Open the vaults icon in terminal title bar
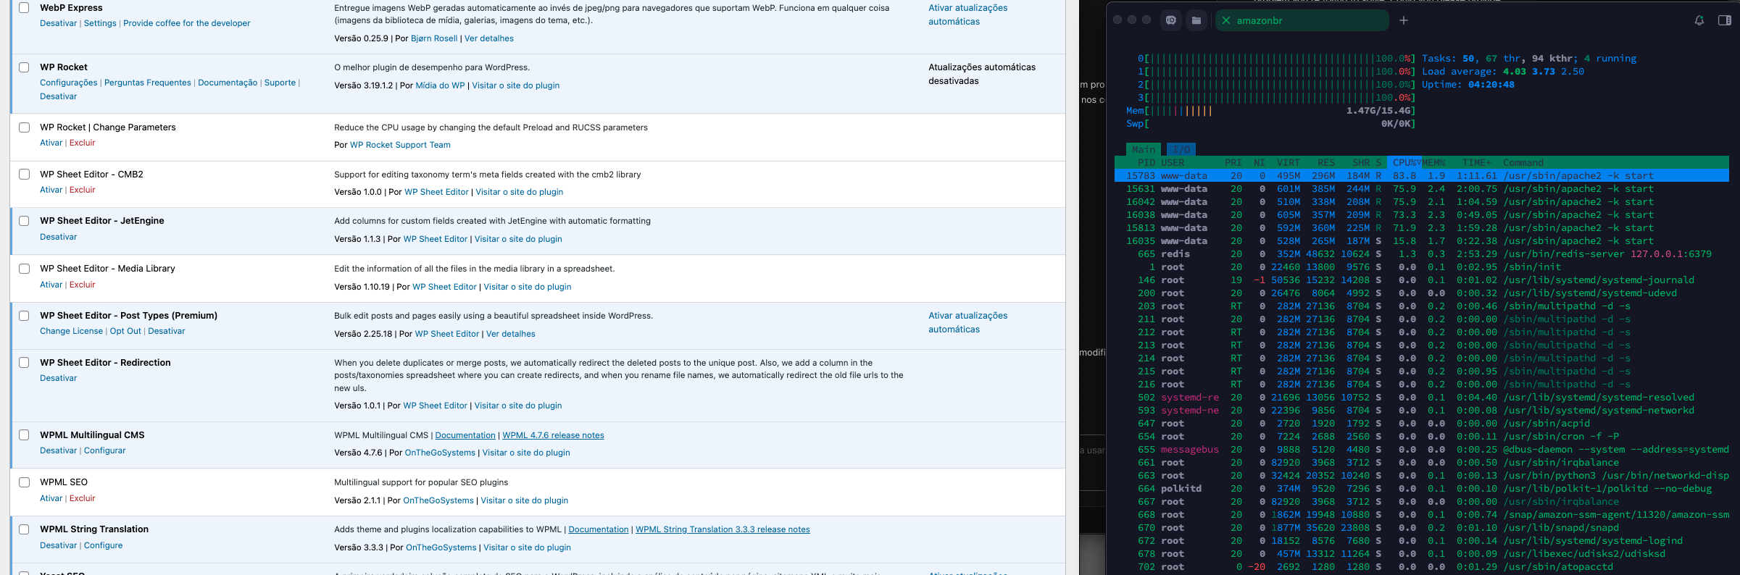Viewport: 1740px width, 575px height. point(1171,20)
